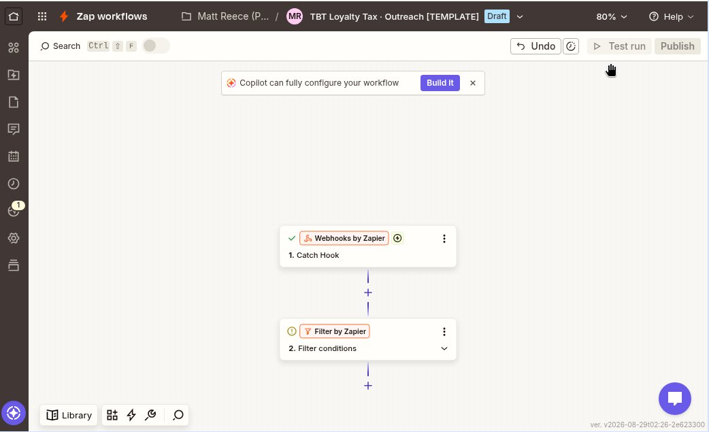709x432 pixels.
Task: Open the apps grid menu
Action: click(42, 17)
